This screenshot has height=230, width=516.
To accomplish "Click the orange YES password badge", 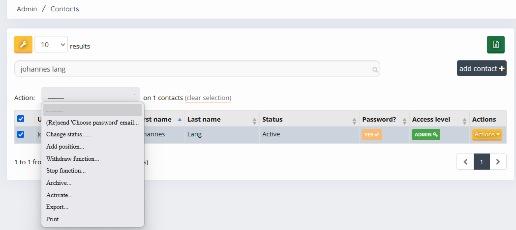I will (371, 134).
